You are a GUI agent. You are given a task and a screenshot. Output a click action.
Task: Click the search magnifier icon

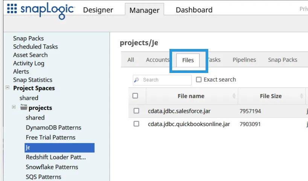pos(137,80)
